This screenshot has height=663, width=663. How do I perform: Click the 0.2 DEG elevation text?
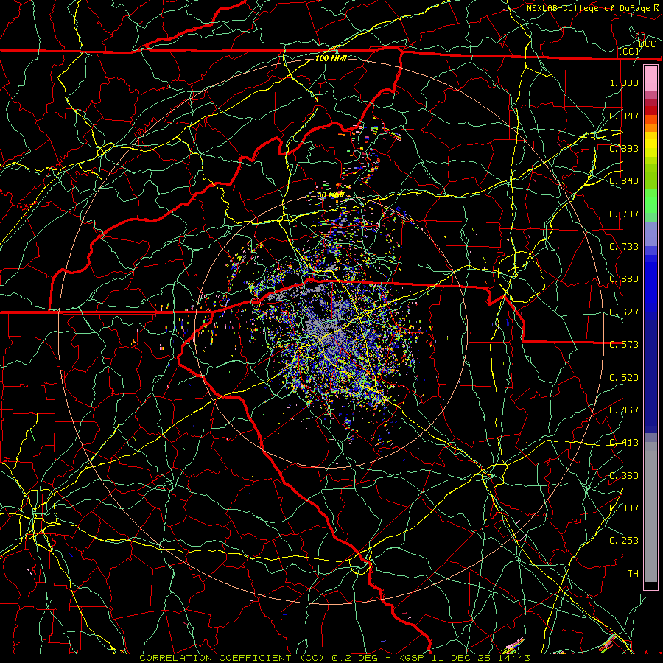[x=354, y=658]
